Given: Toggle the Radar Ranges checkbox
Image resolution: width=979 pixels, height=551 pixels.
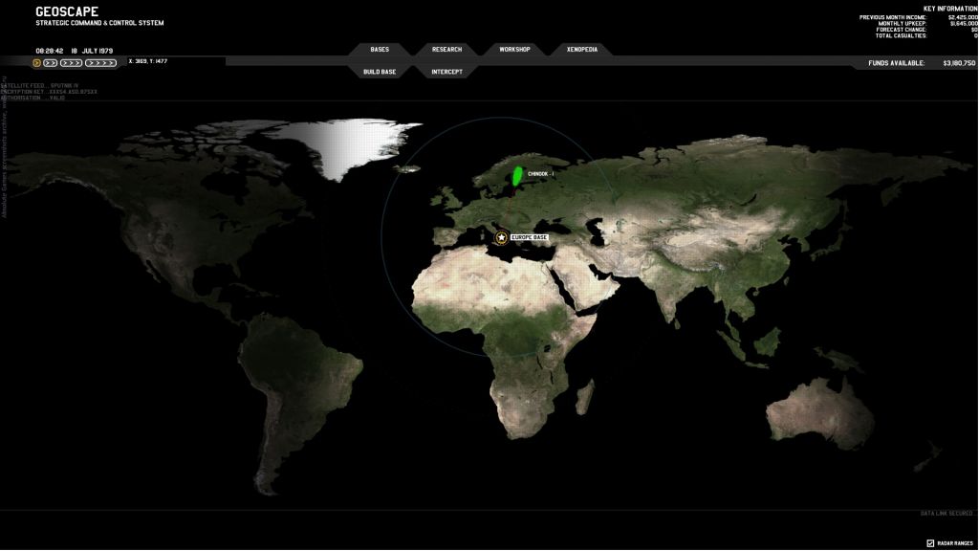Looking at the screenshot, I should click(930, 543).
